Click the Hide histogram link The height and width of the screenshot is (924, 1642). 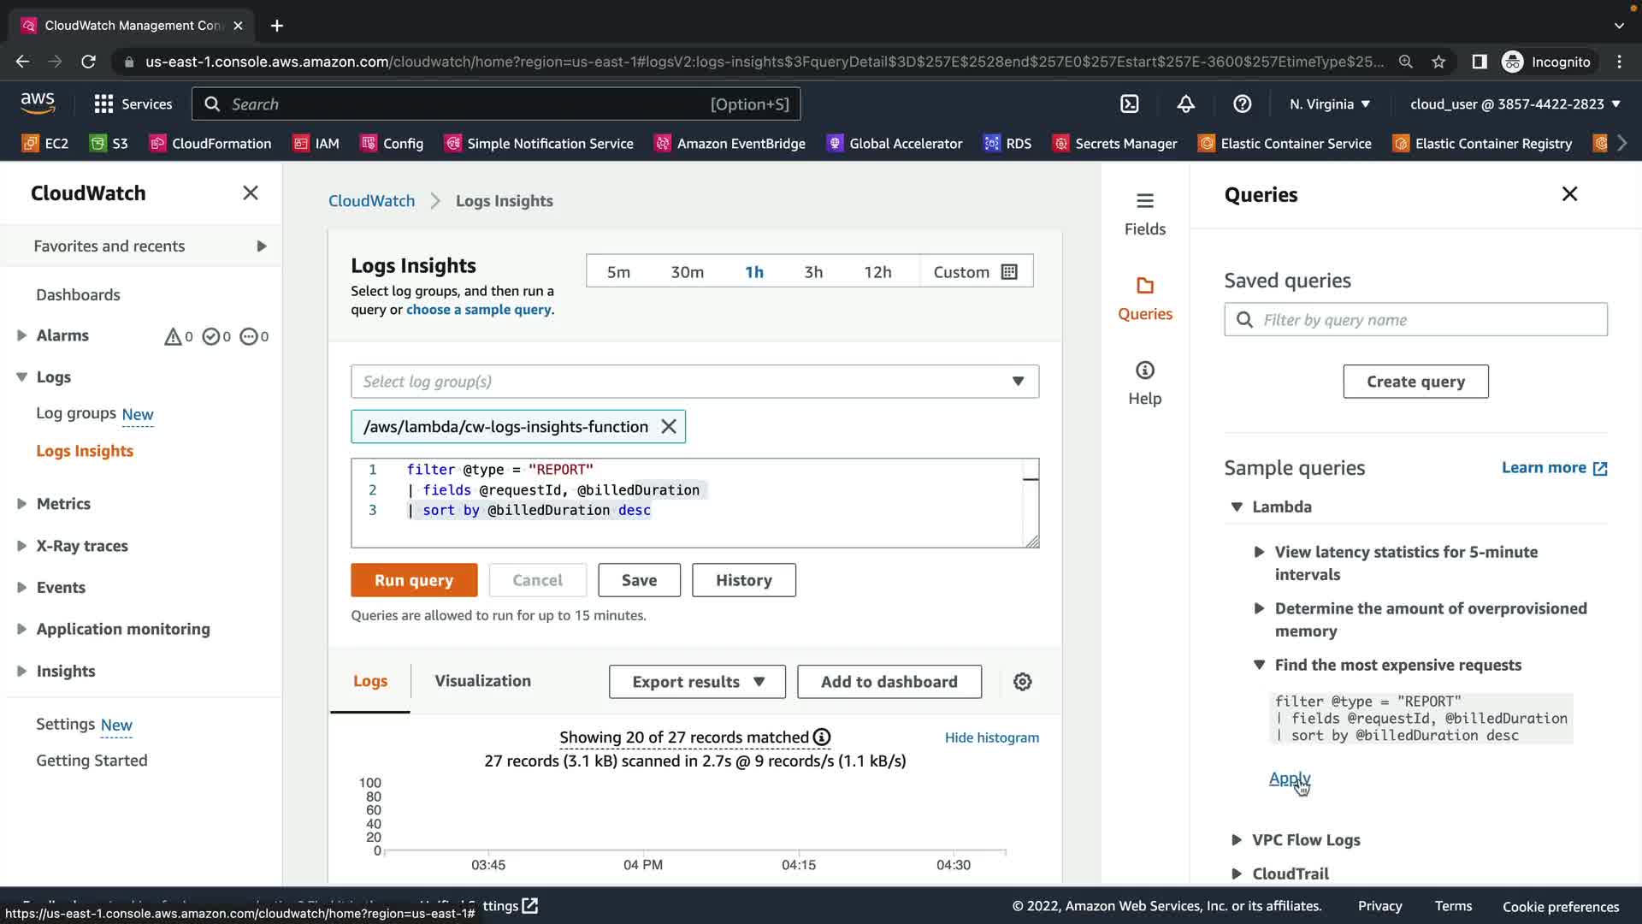click(991, 737)
